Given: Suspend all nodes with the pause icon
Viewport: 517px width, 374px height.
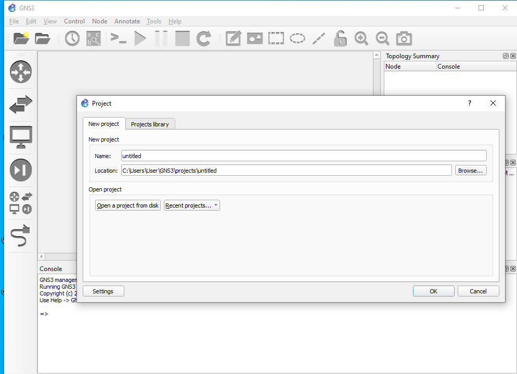Looking at the screenshot, I should tap(161, 38).
